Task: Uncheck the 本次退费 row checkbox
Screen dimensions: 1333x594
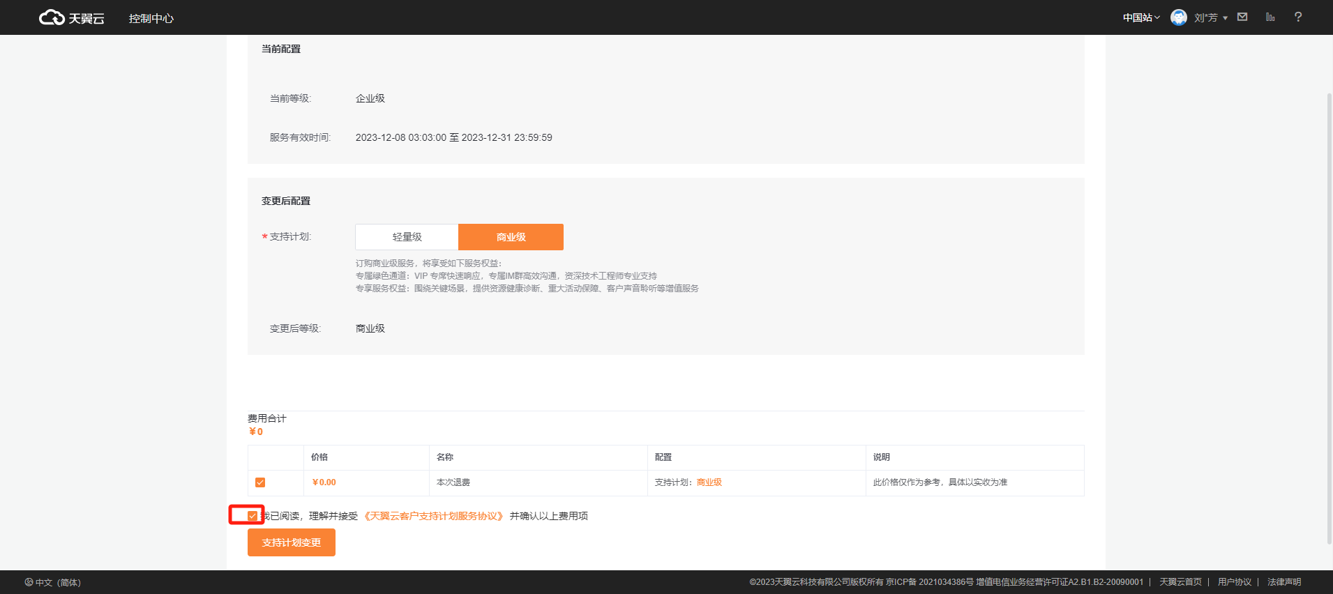Action: click(260, 482)
